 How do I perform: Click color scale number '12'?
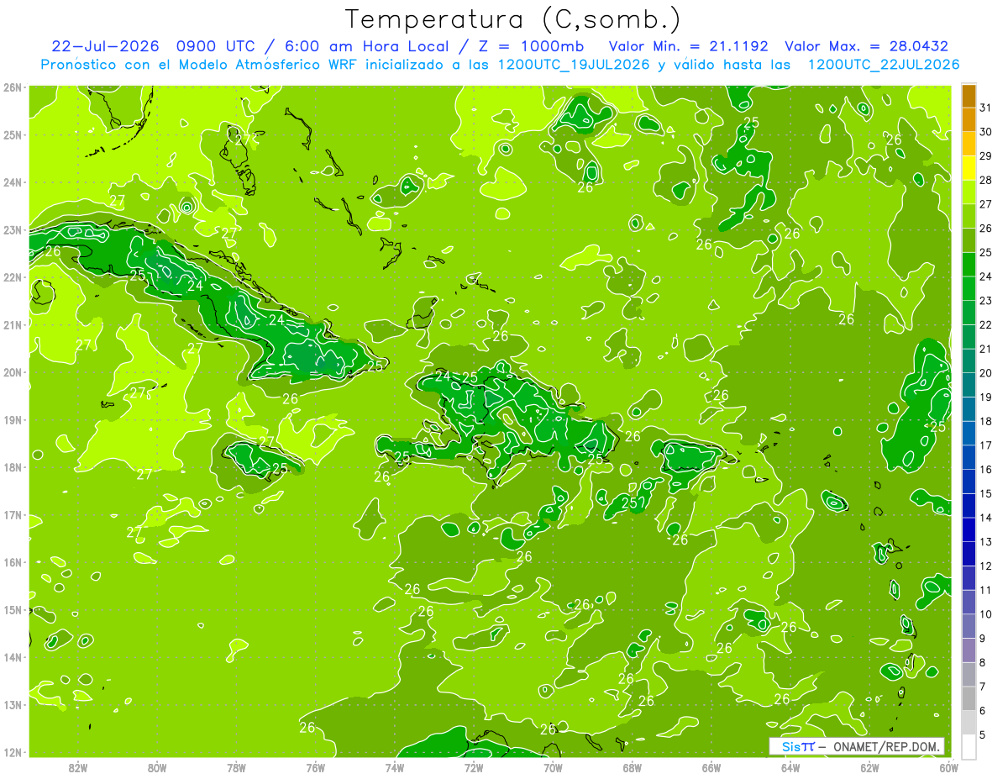tap(986, 566)
